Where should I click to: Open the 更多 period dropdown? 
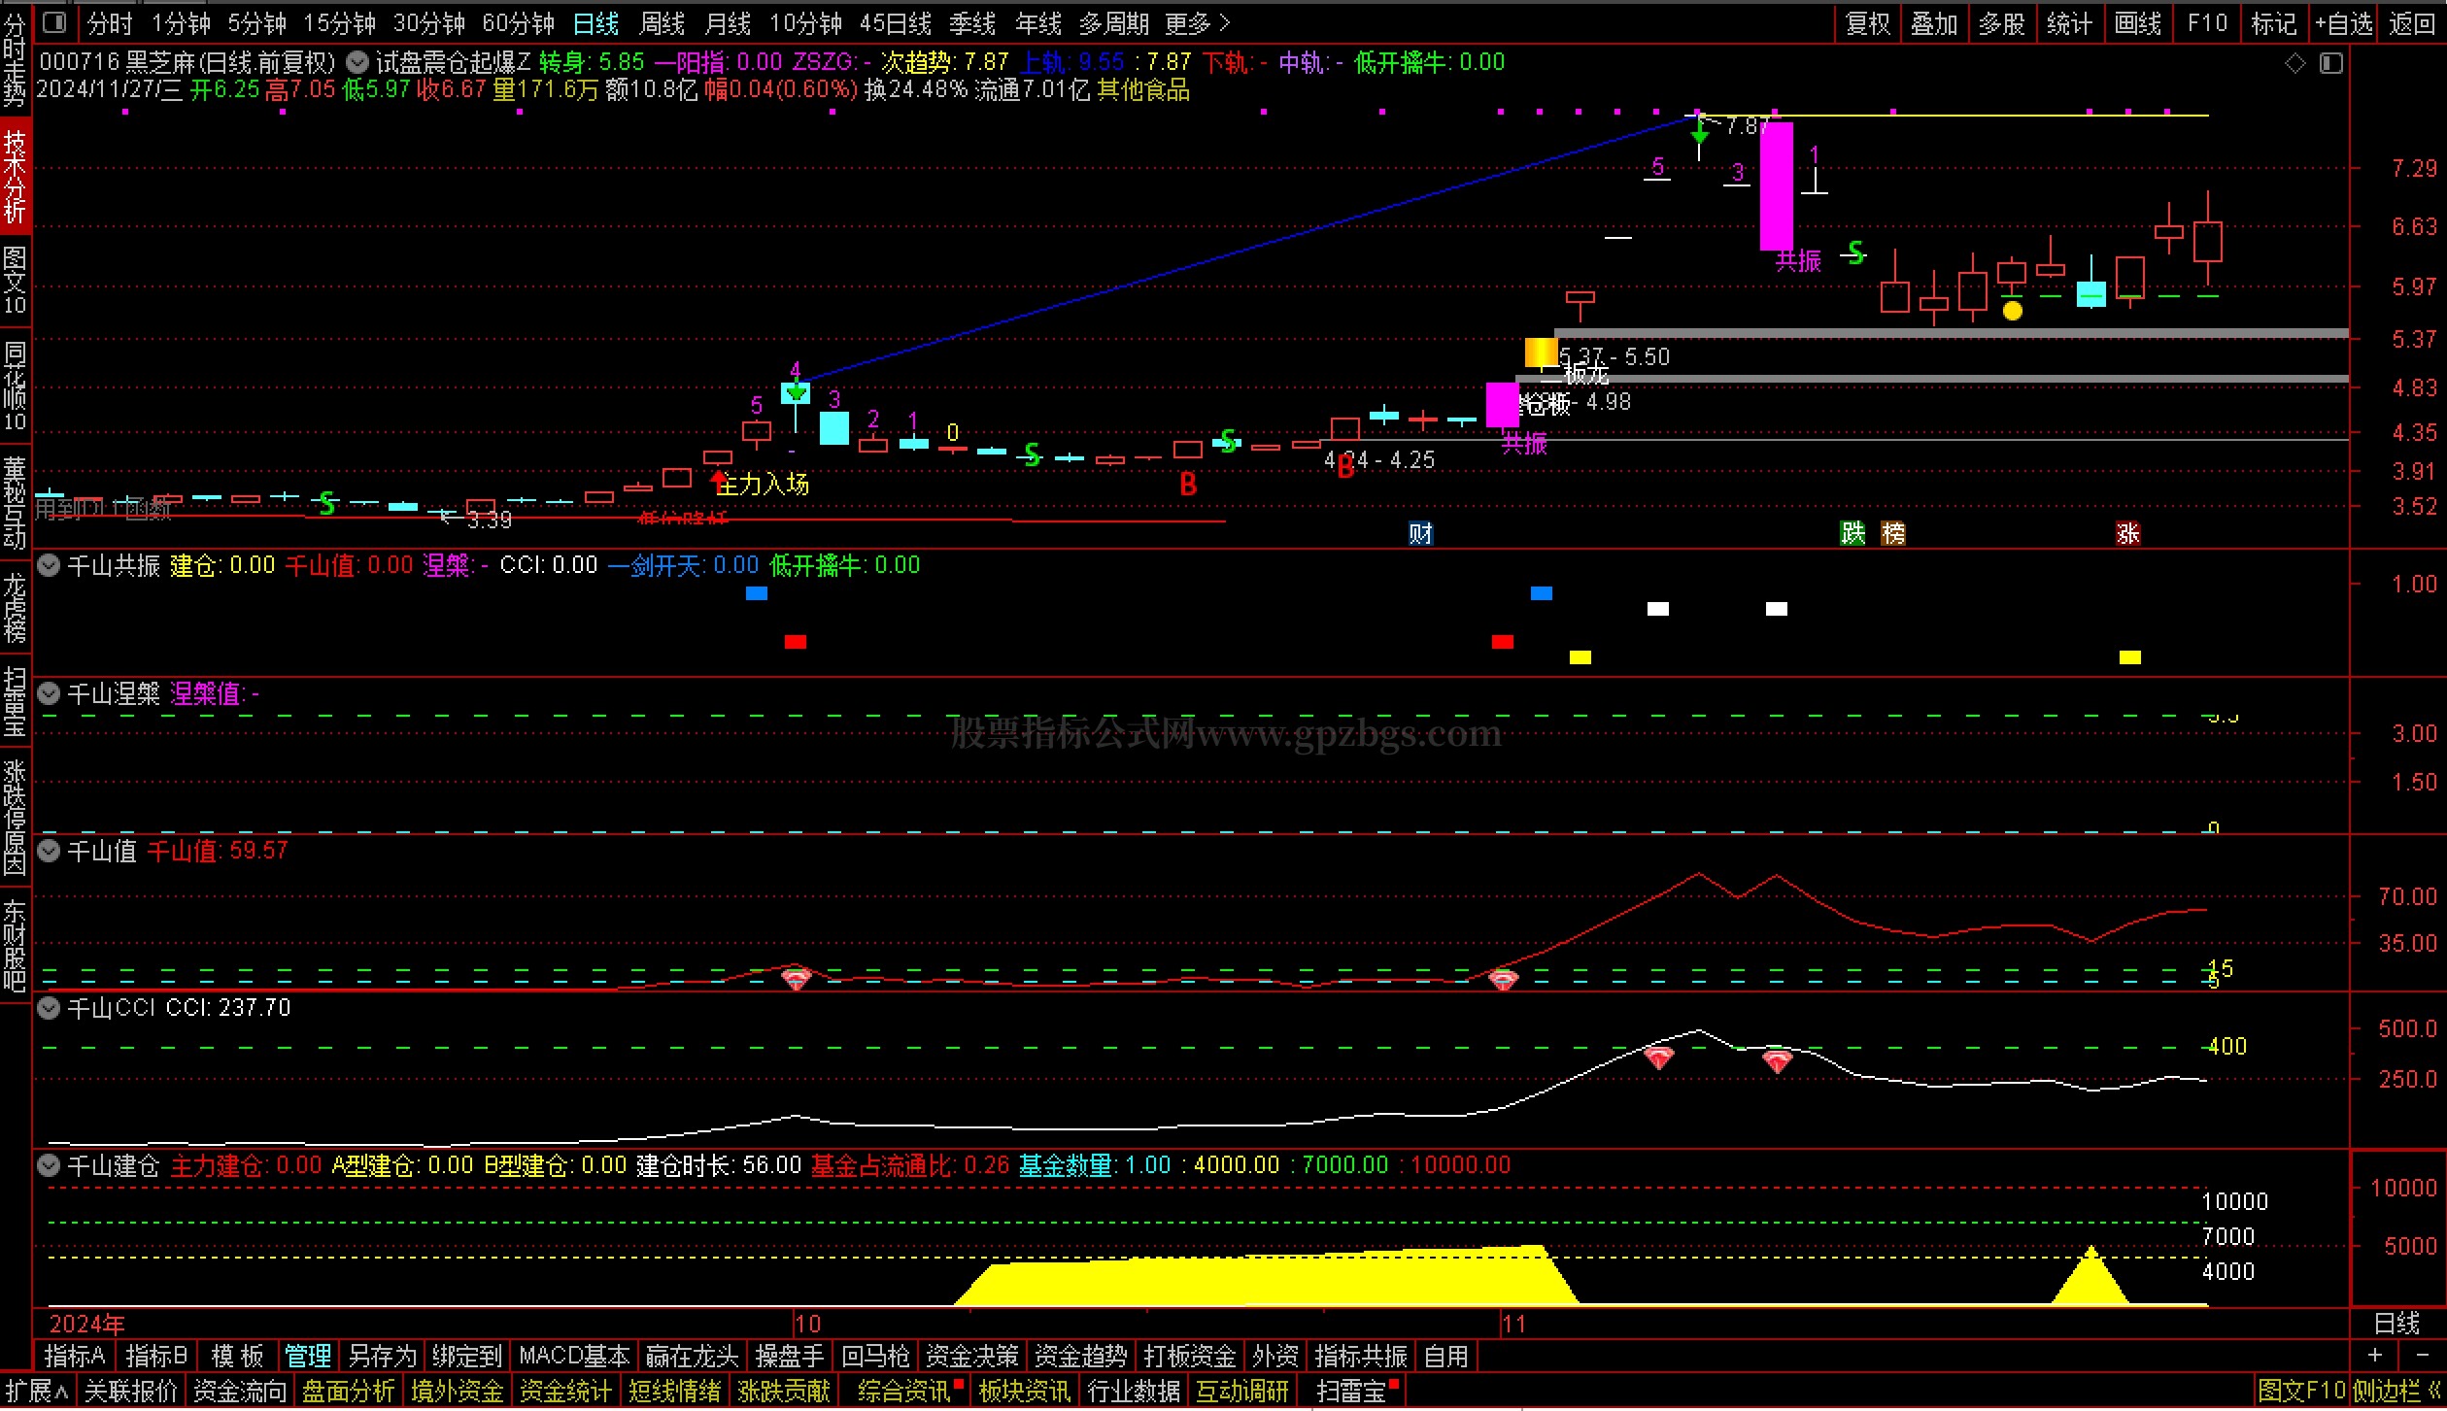click(1197, 22)
